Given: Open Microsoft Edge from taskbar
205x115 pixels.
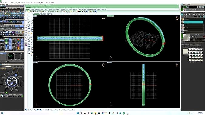Looking at the screenshot, I should pyautogui.click(x=92, y=113).
